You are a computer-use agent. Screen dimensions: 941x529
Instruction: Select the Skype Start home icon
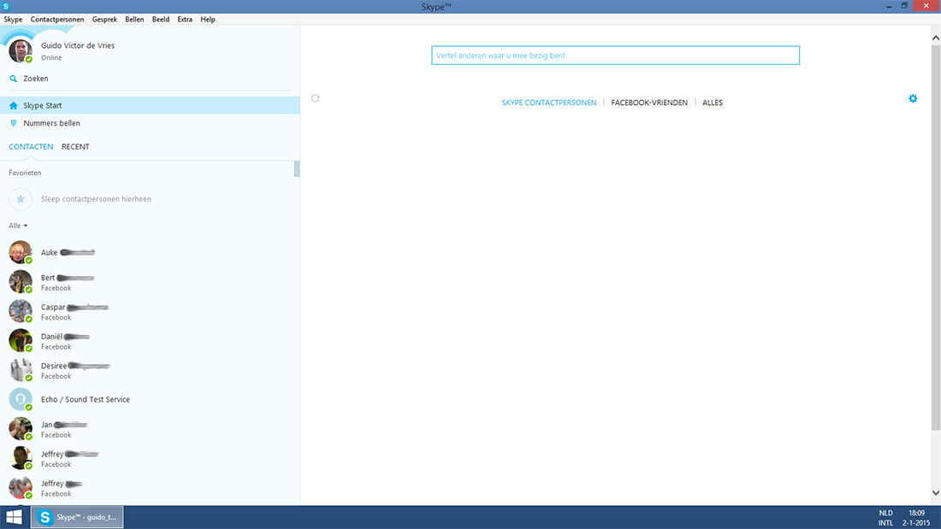[13, 106]
